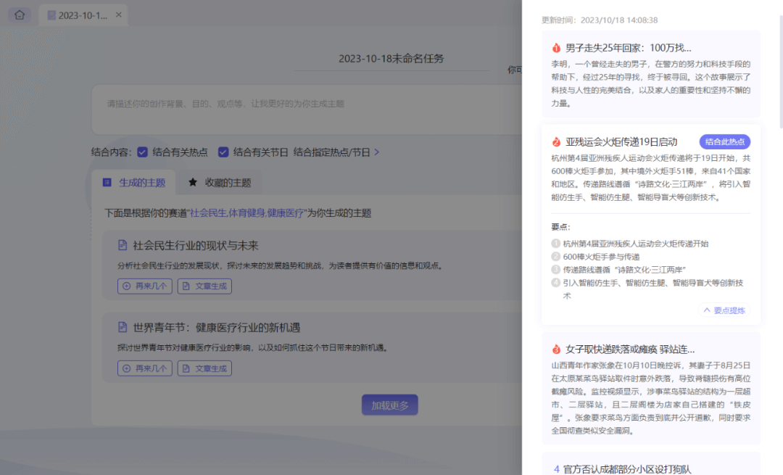The height and width of the screenshot is (475, 783).
Task: Click the list icon on 生成的主题 tab
Action: [x=107, y=182]
